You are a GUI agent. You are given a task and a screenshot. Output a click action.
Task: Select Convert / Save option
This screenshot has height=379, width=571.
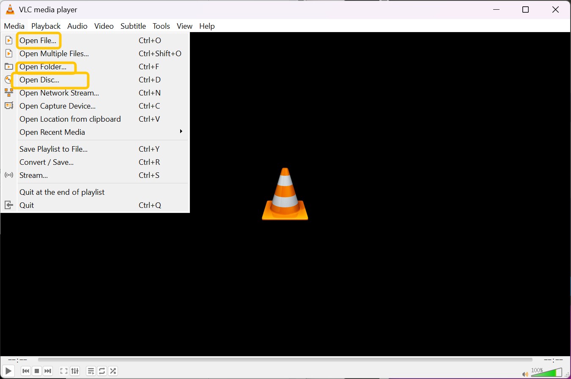coord(47,162)
